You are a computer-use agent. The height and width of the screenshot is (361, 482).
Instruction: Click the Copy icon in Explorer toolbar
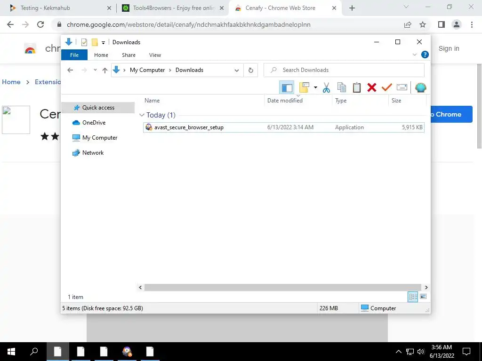click(341, 88)
